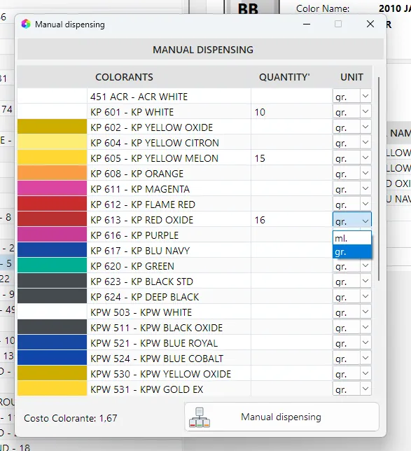Click the 'Costo Colorante: 1,67' label
This screenshot has width=411, height=451.
[71, 418]
